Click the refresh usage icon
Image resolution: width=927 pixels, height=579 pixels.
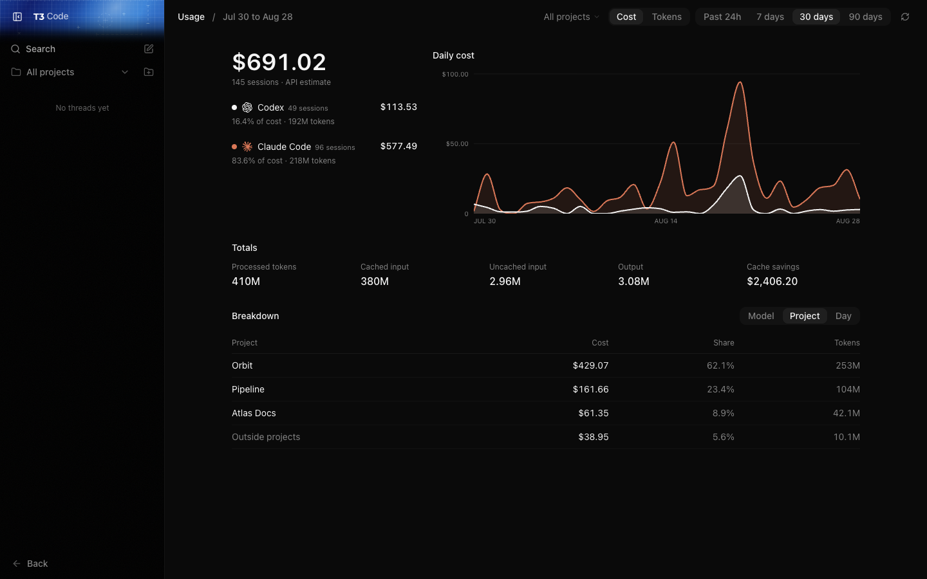pos(905,17)
